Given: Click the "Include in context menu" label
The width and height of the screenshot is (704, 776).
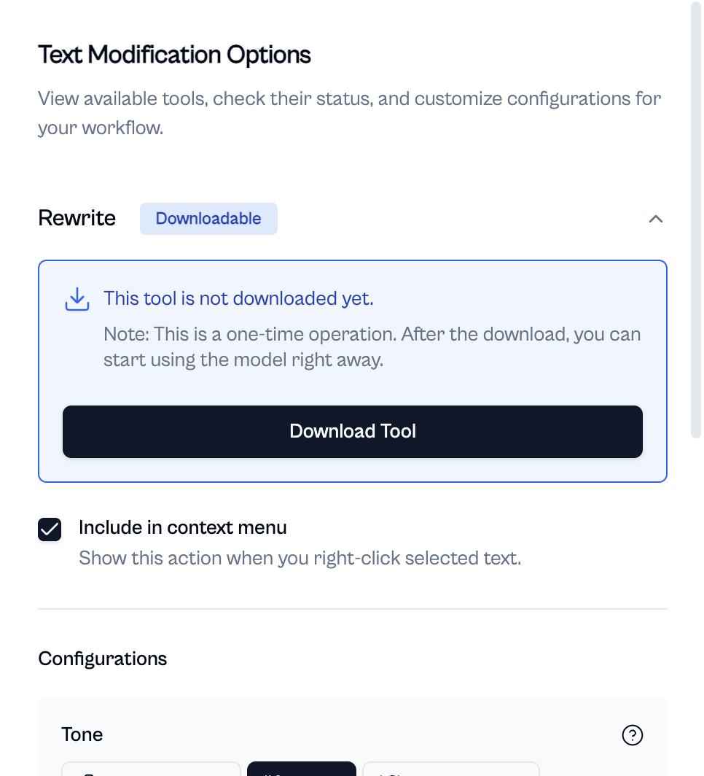Looking at the screenshot, I should 182,527.
